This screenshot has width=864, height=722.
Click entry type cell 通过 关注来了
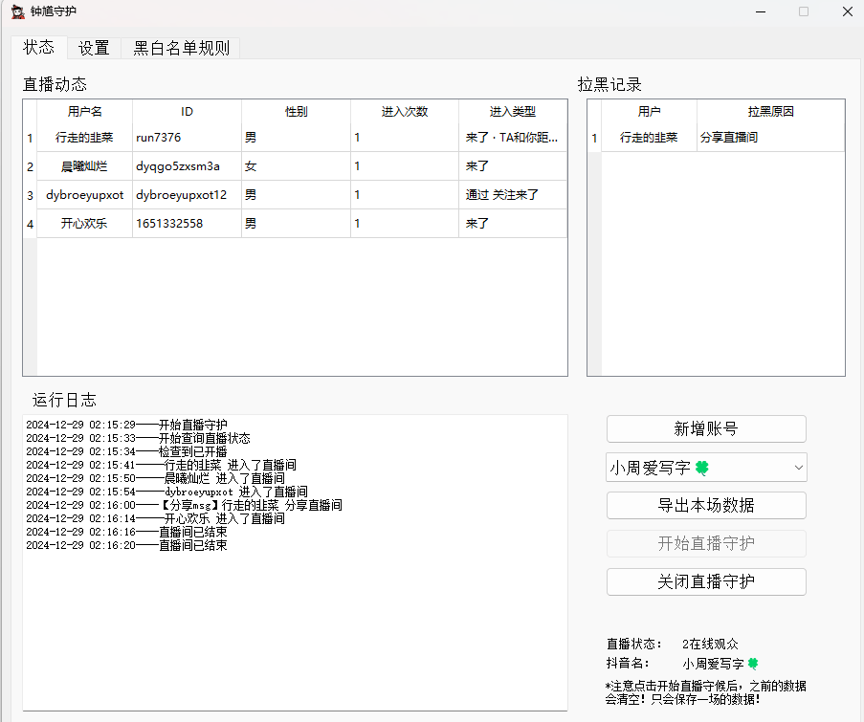[513, 194]
